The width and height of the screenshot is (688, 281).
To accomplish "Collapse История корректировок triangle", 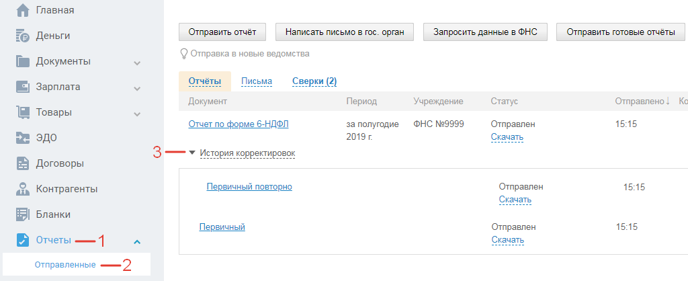I will click(x=192, y=153).
